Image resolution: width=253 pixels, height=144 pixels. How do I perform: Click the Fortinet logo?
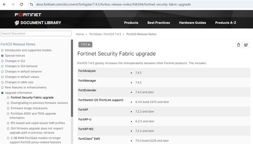28,15
